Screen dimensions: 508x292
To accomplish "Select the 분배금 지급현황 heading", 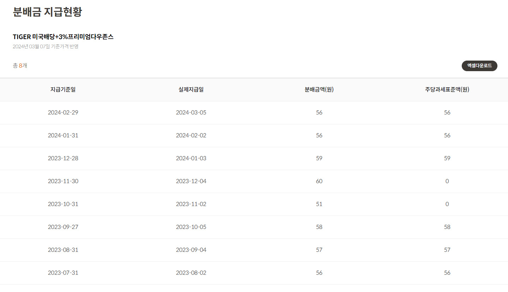I will tap(47, 12).
